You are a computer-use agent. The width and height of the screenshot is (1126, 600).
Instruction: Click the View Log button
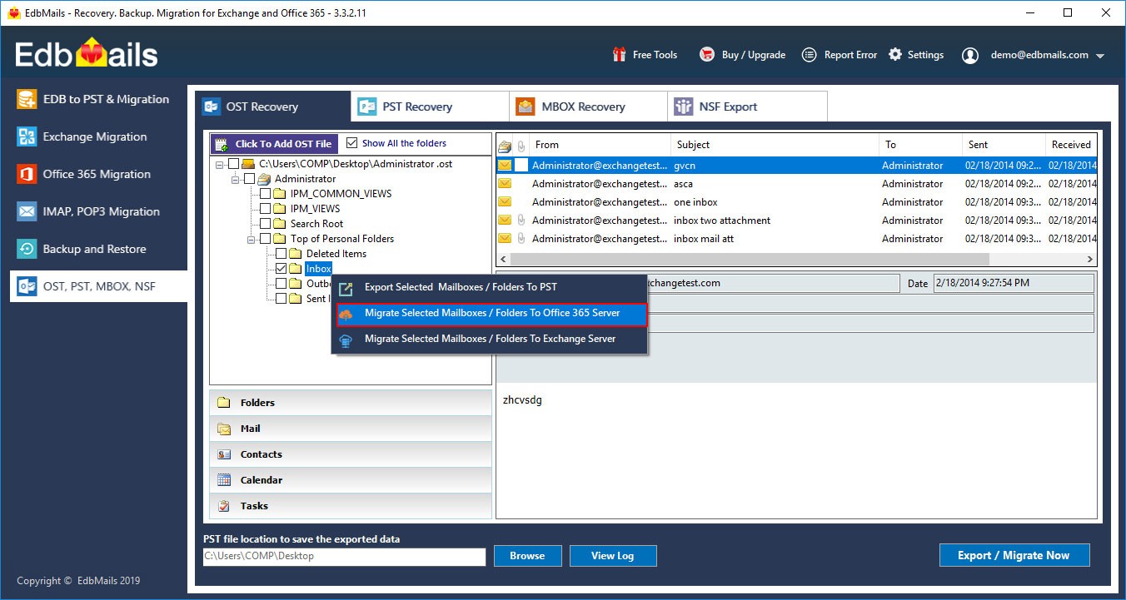coord(613,555)
